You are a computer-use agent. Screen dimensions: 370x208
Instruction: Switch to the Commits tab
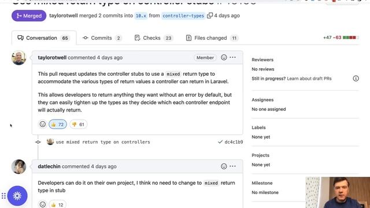[102, 38]
